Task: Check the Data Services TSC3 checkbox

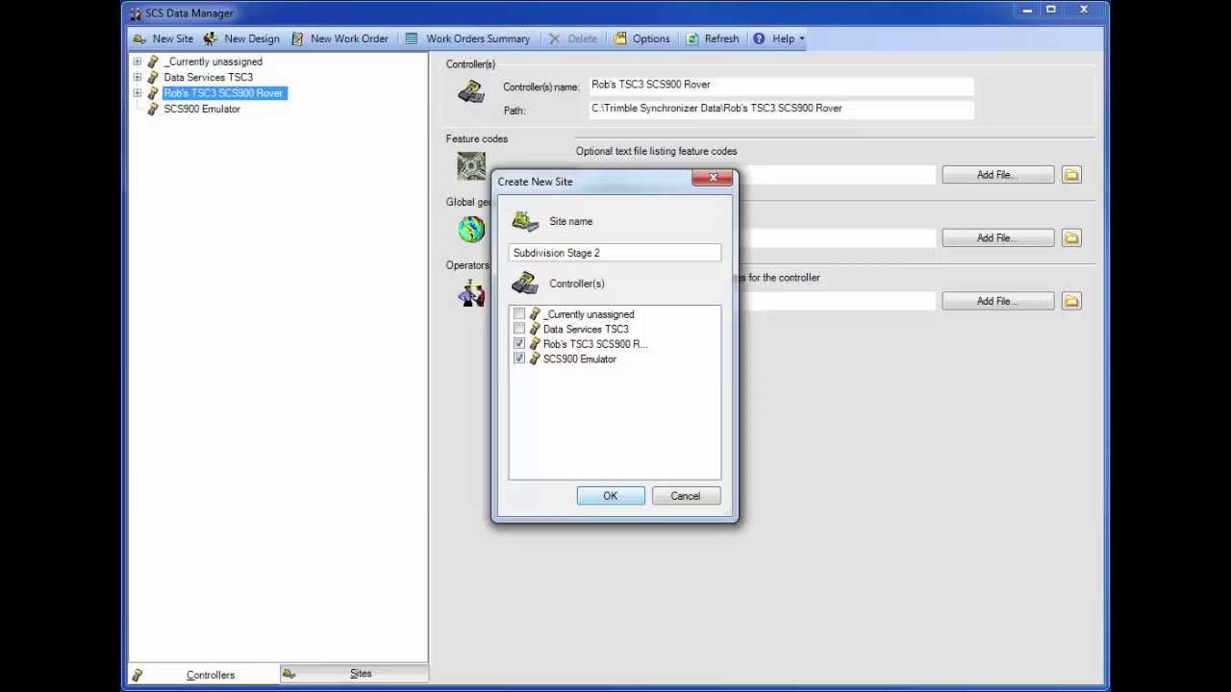Action: pyautogui.click(x=519, y=329)
